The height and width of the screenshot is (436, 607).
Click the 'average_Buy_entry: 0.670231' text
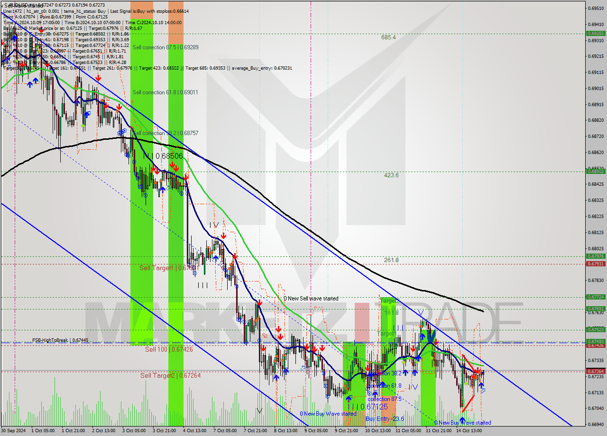(262, 68)
